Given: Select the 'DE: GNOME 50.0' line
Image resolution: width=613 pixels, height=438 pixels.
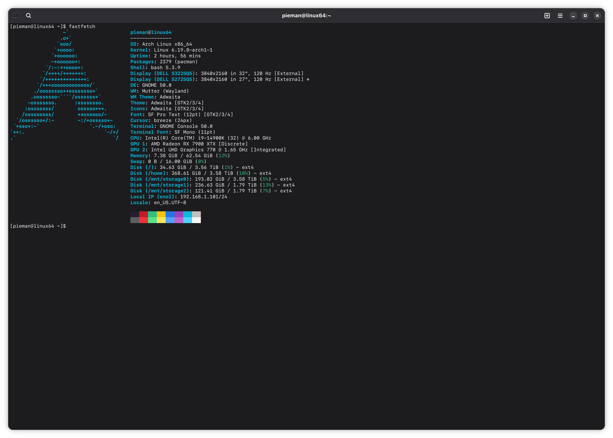Looking at the screenshot, I should coord(151,85).
